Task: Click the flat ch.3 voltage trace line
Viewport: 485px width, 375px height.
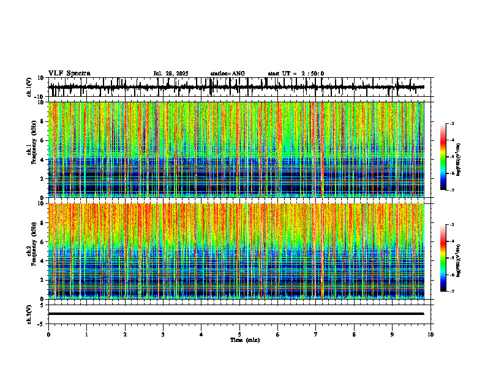Action: click(236, 314)
